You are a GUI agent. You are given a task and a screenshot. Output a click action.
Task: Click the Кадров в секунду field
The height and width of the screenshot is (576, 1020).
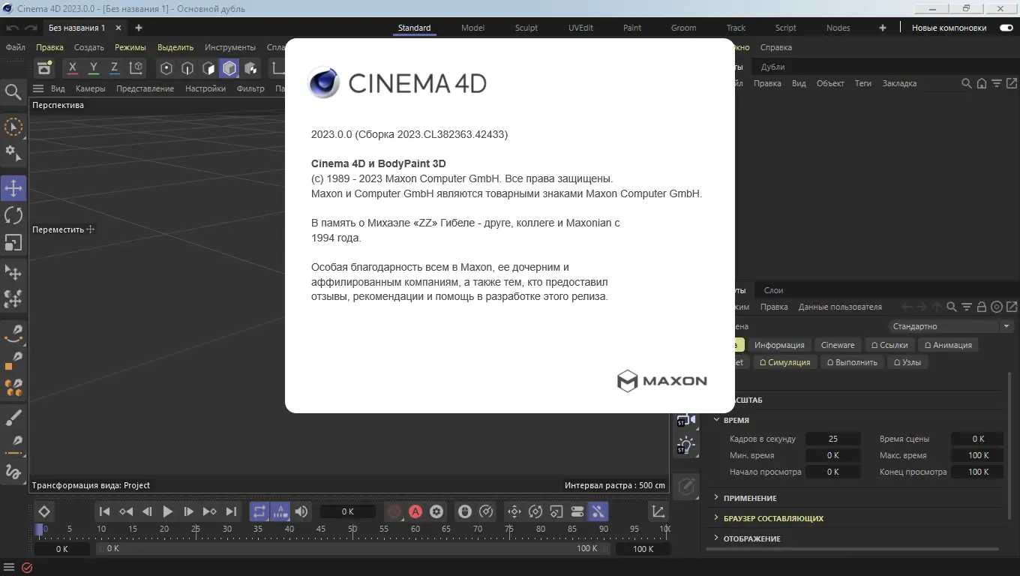tap(832, 439)
